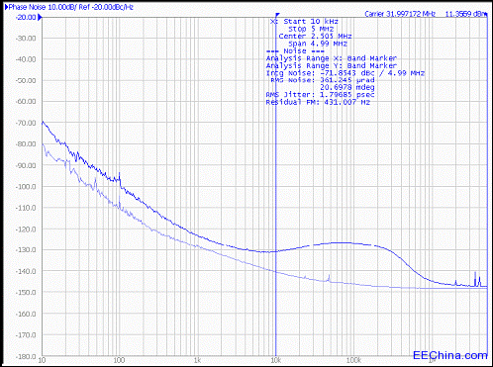Screen dimensions: 493x367
Task: Click the spur on lower trace near 50 kHz
Action: 329,276
